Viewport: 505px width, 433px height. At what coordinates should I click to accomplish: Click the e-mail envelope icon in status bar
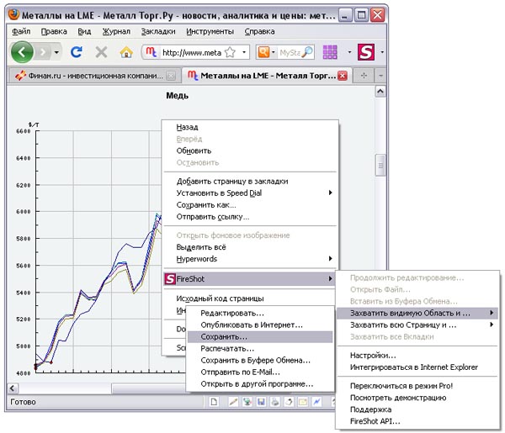coord(303,402)
